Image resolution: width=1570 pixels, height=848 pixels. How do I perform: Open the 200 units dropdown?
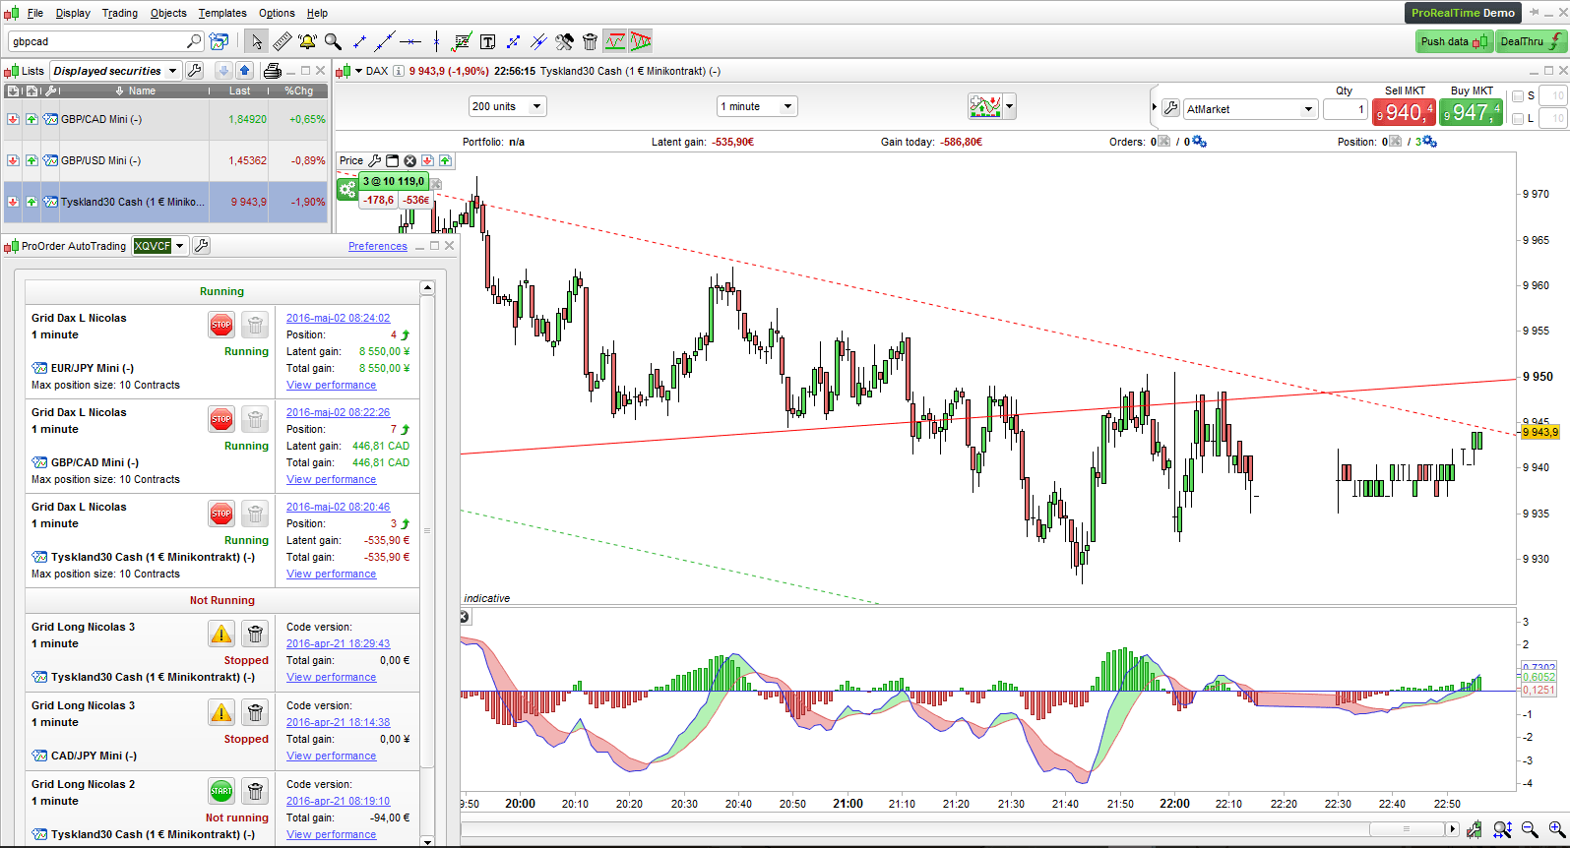pyautogui.click(x=508, y=106)
